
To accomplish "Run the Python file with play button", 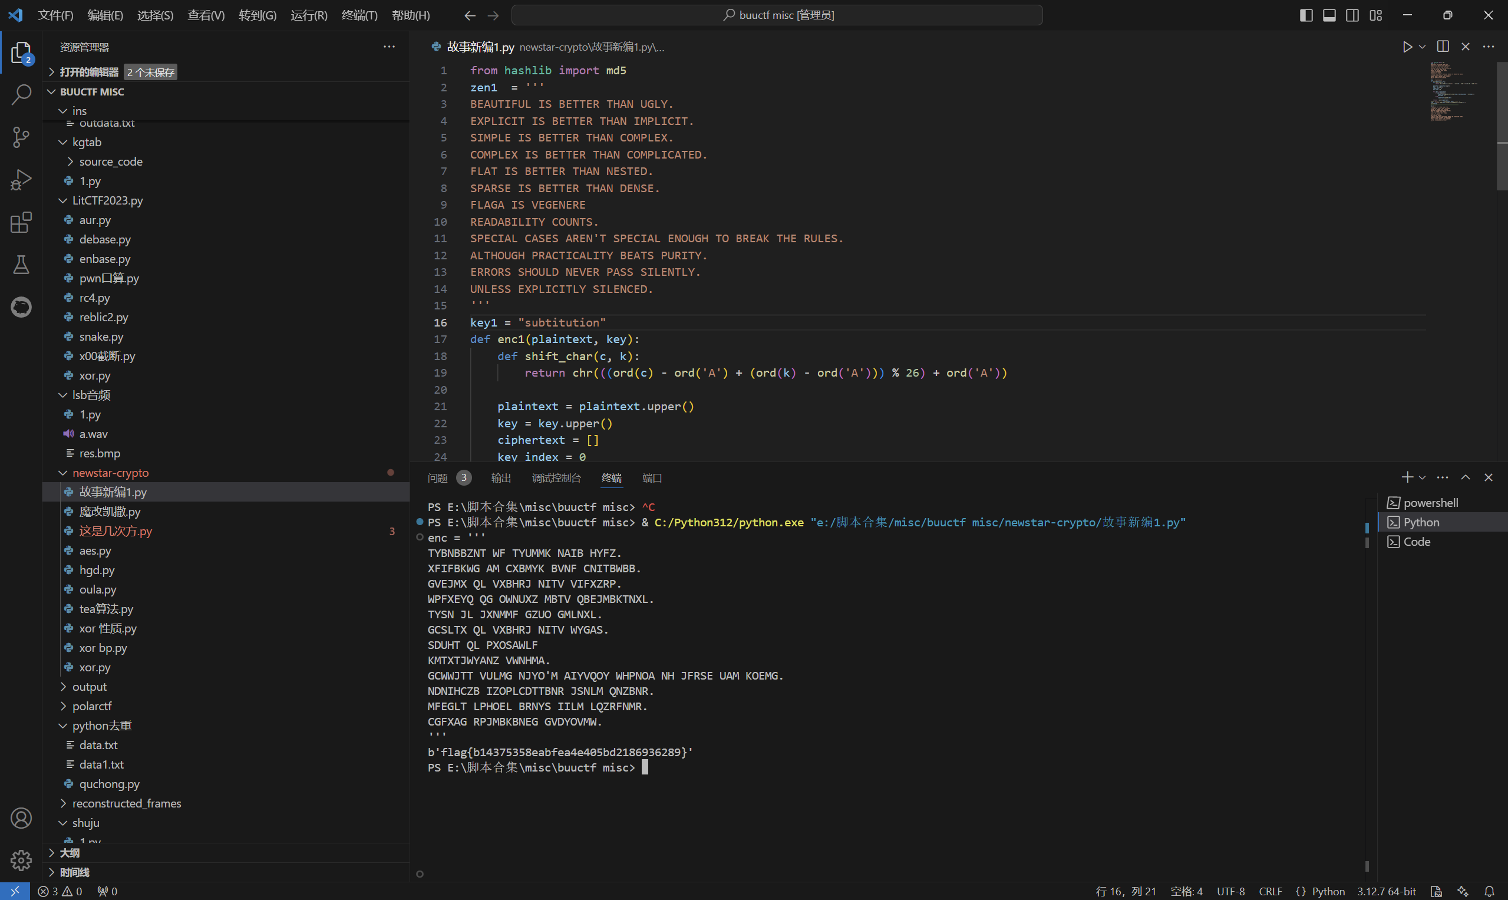I will coord(1407,47).
